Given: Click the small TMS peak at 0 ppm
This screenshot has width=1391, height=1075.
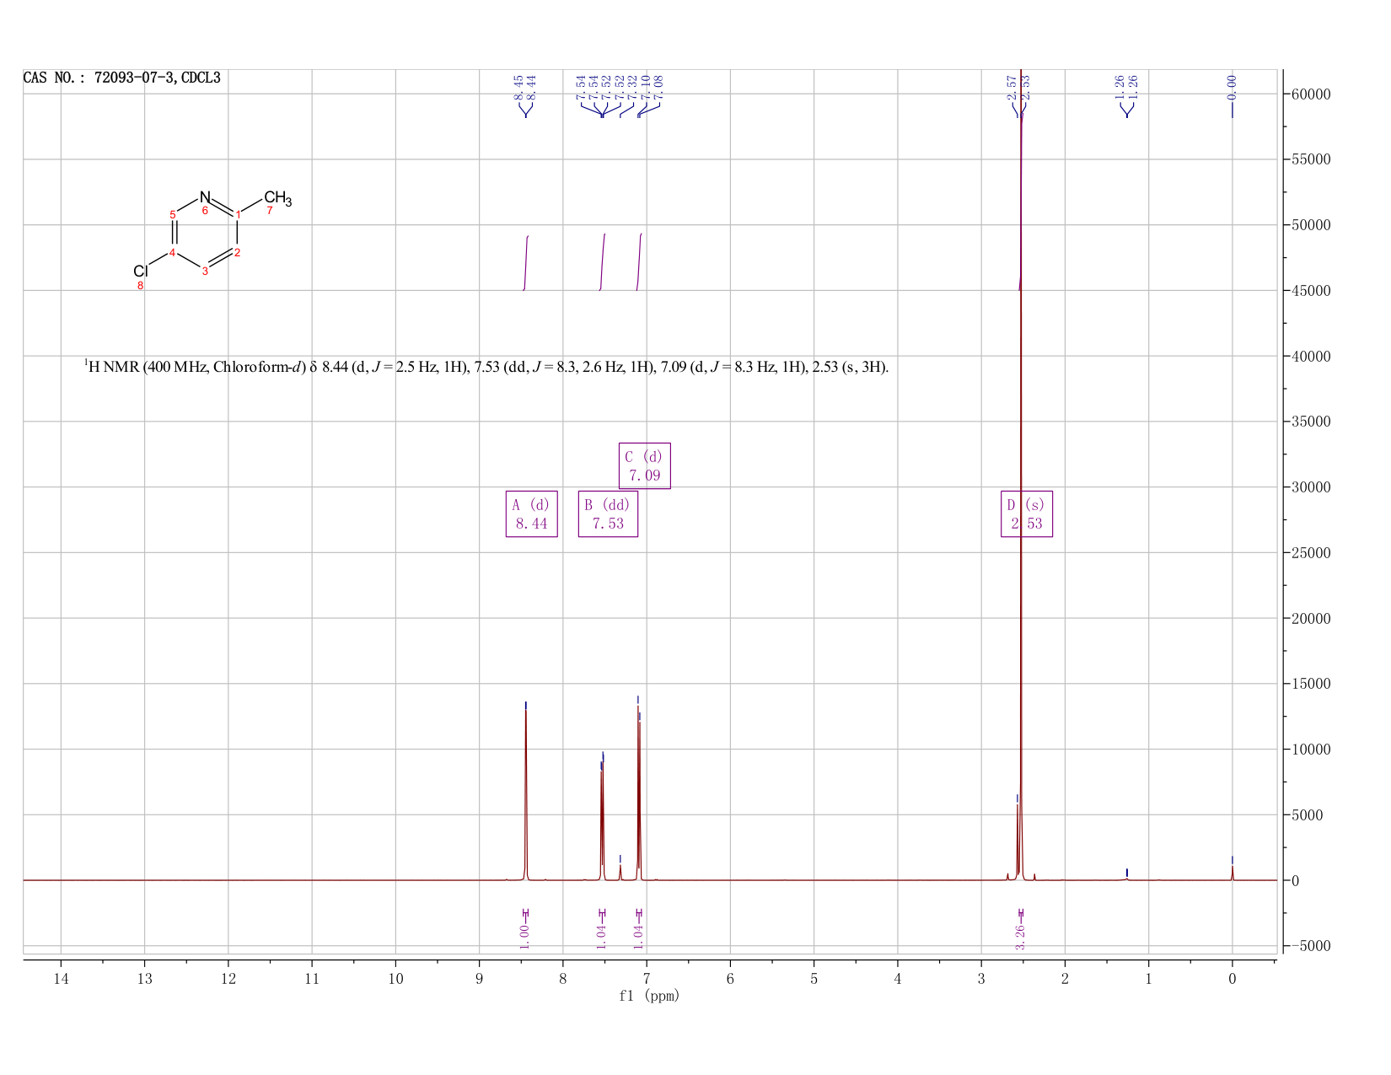Looking at the screenshot, I should point(1233,871).
